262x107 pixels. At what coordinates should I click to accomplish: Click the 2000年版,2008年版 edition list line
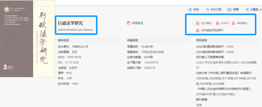click(226, 78)
